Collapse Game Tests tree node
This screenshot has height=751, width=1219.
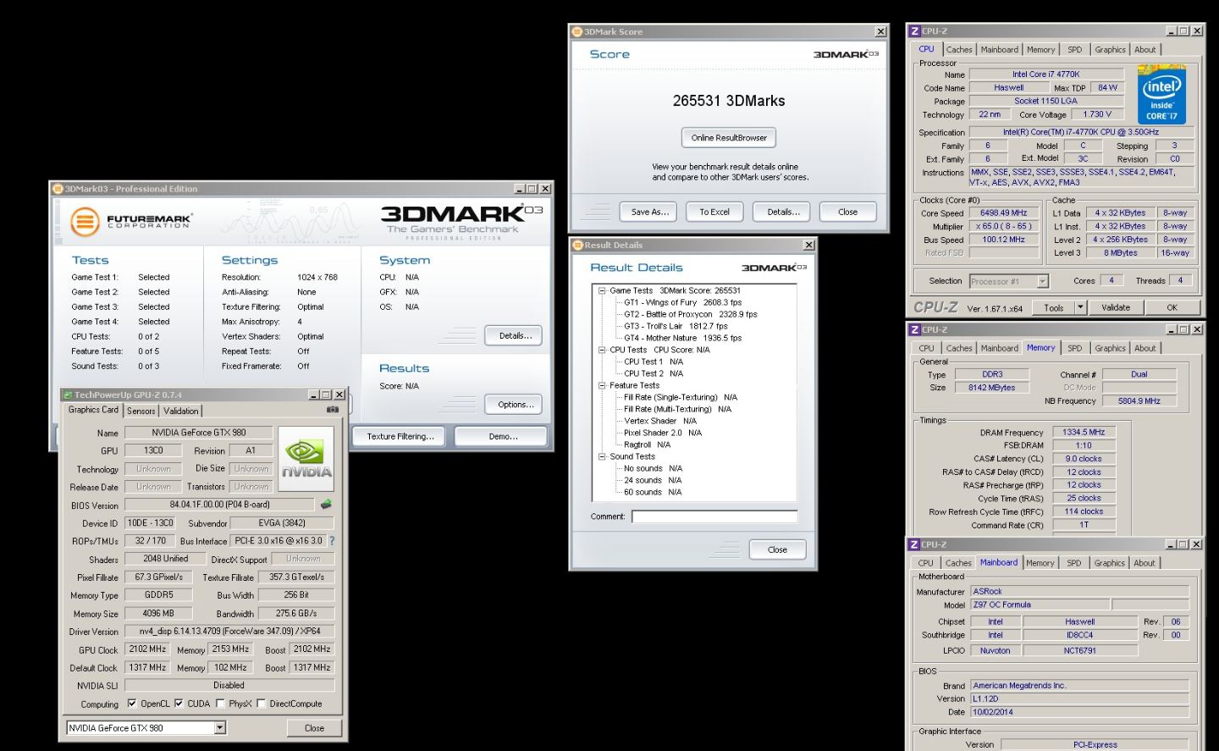tap(602, 290)
